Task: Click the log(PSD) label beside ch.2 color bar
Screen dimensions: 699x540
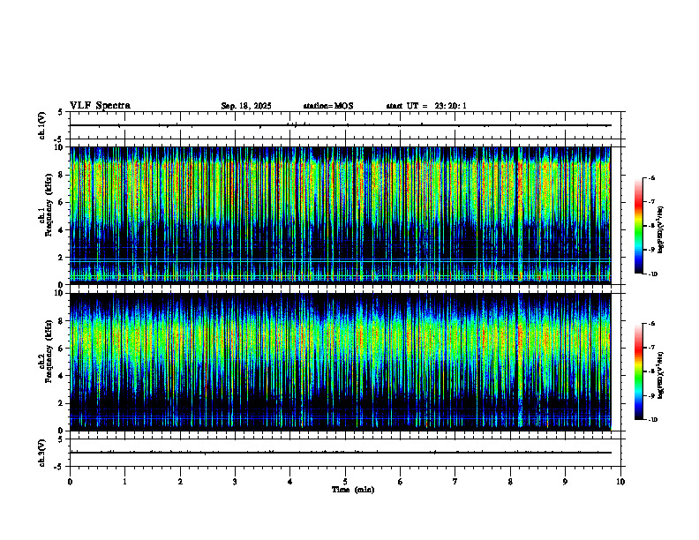Action: [x=661, y=375]
